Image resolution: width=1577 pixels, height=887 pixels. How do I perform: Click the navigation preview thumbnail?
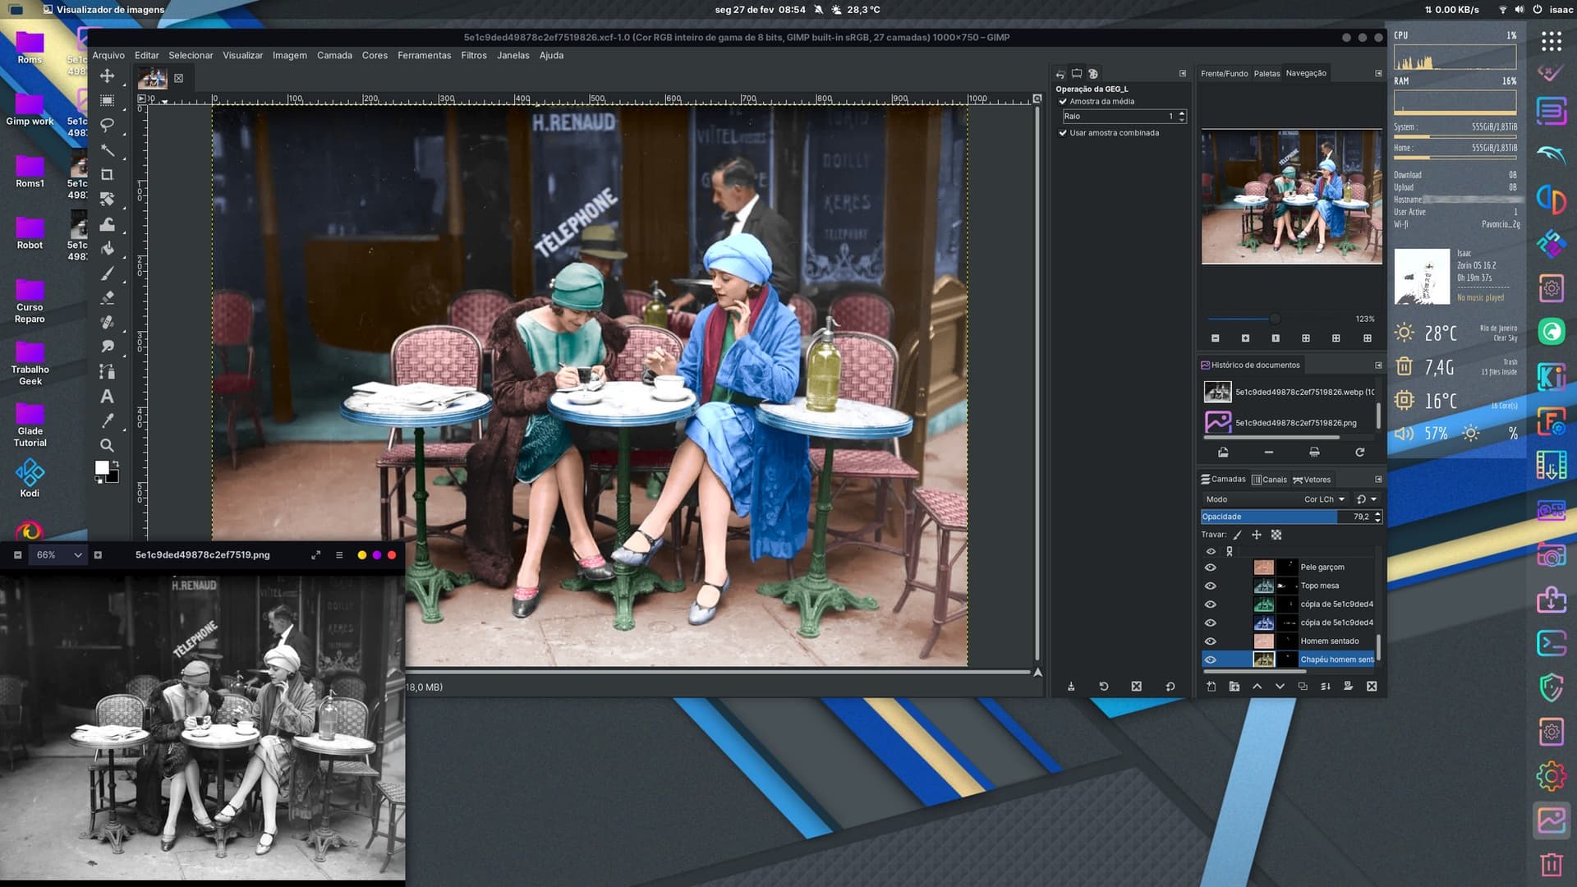pos(1292,196)
